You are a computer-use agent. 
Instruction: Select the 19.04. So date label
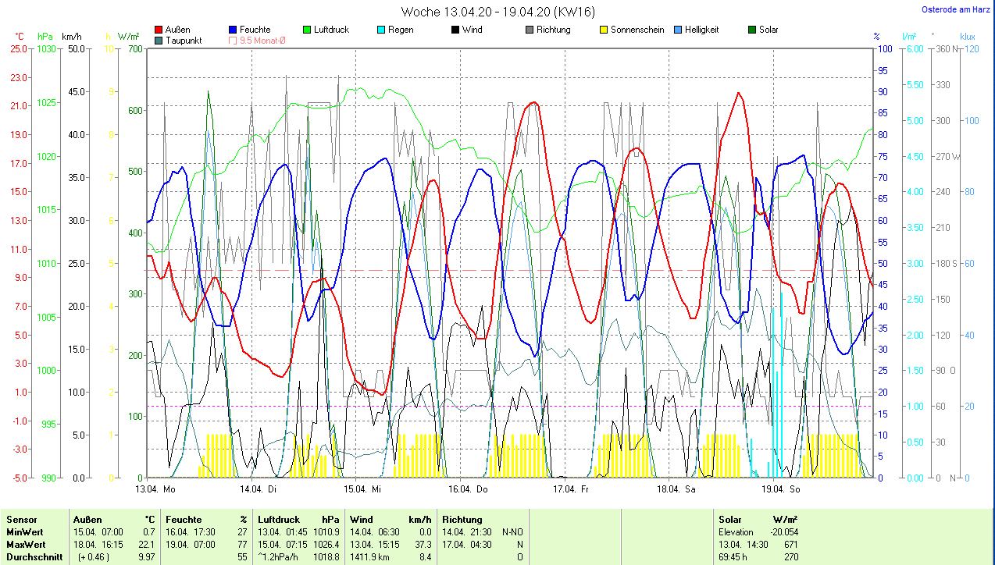(x=781, y=489)
